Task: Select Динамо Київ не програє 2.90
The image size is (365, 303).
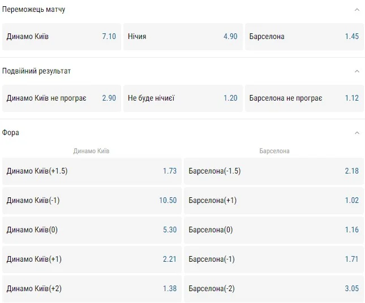Action: tap(62, 98)
